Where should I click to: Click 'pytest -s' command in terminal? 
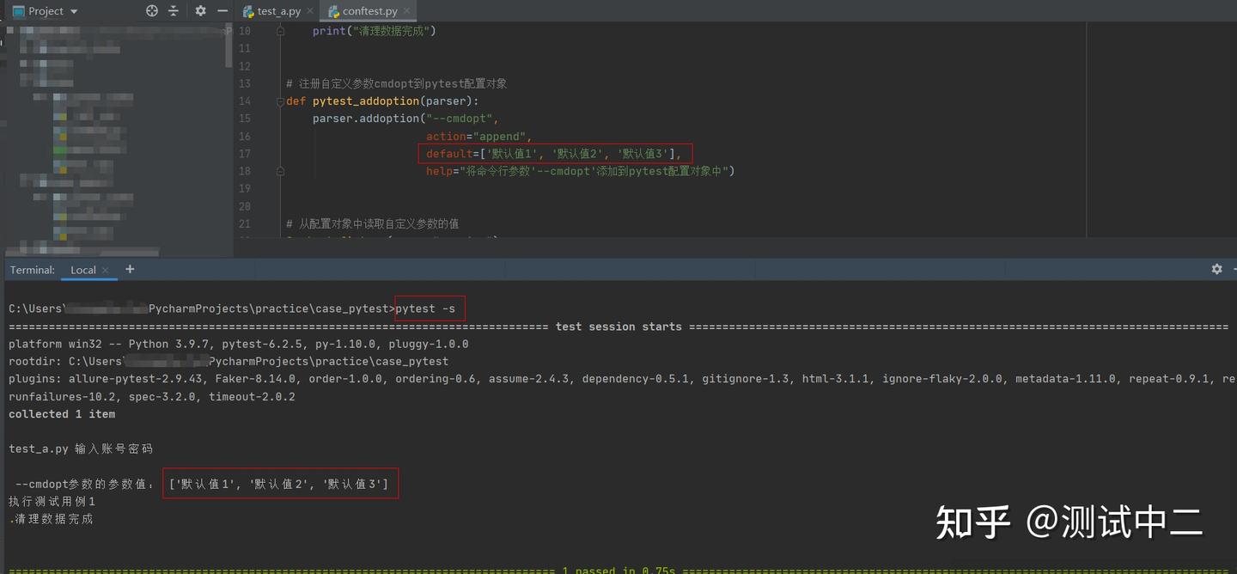[425, 308]
